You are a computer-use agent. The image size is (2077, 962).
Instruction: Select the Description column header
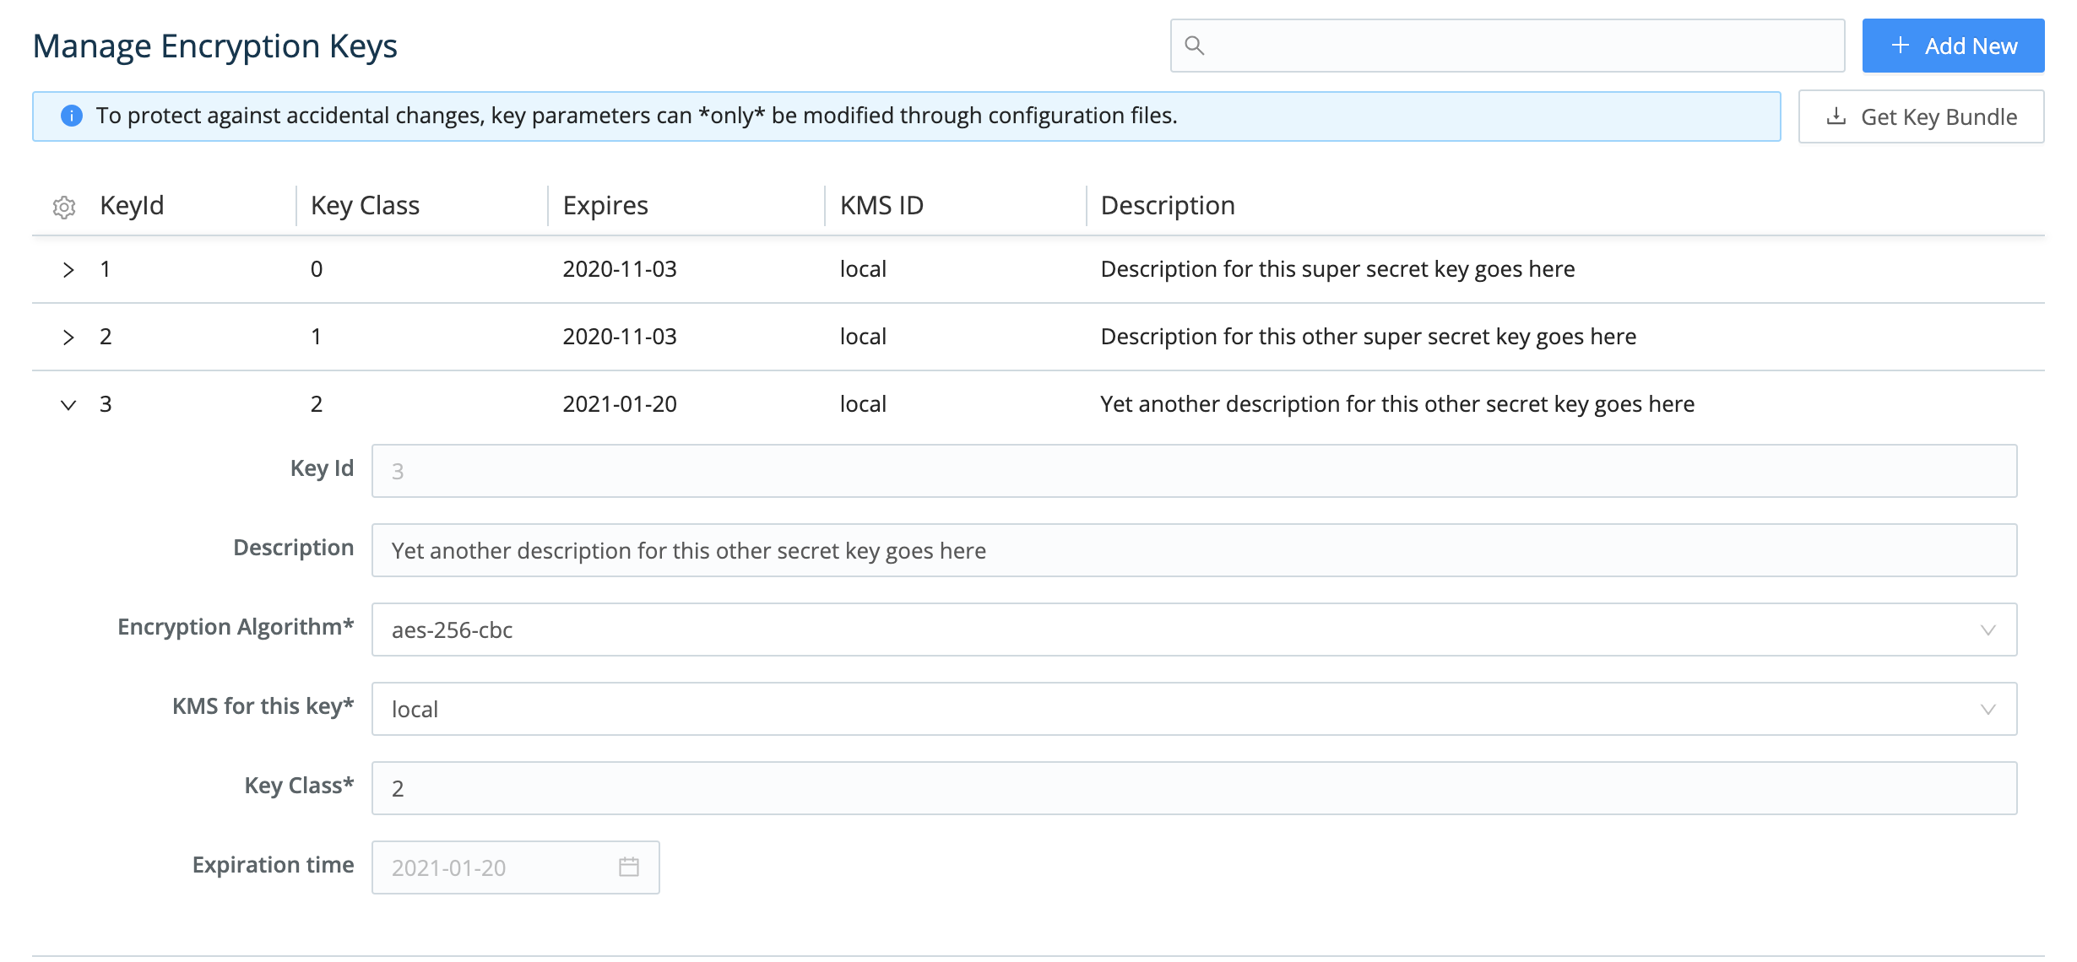(1168, 205)
